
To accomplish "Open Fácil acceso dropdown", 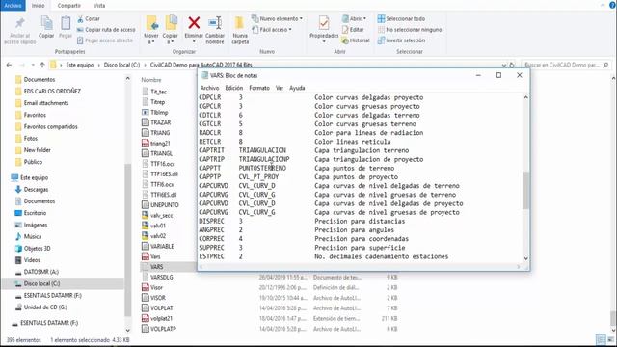I will tap(272, 30).
